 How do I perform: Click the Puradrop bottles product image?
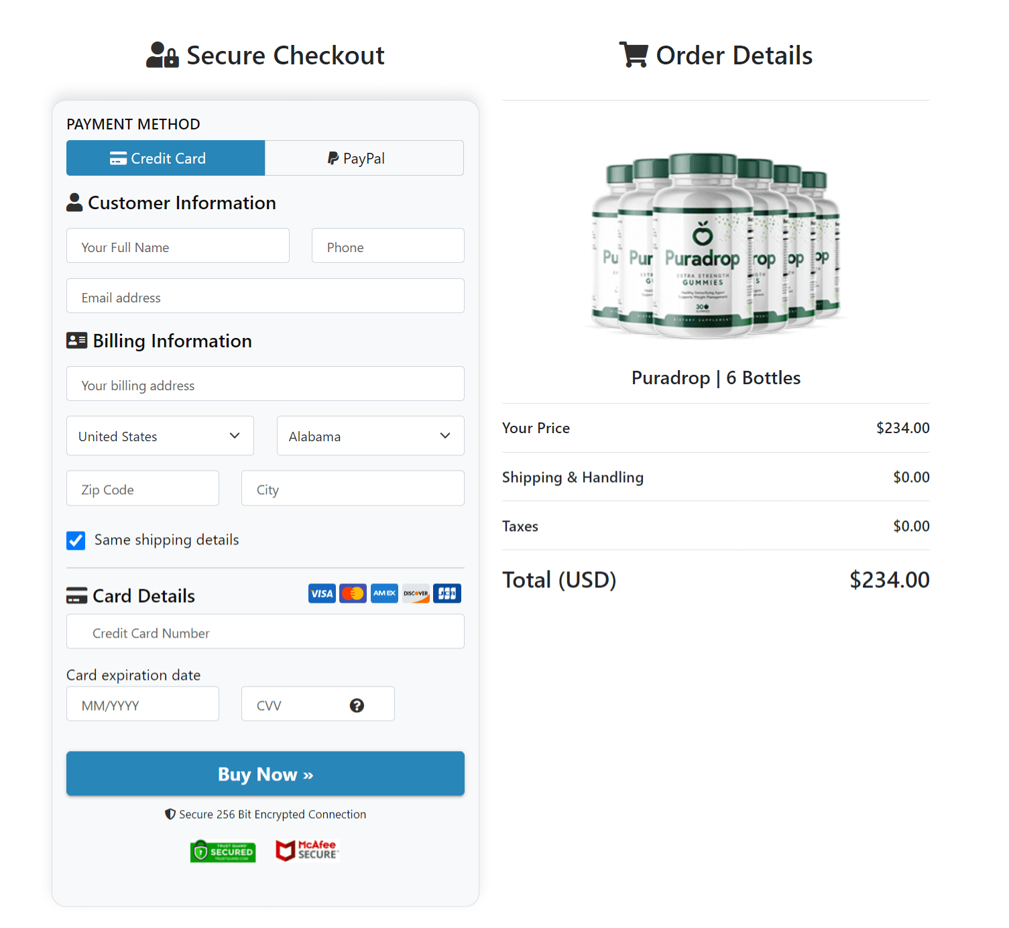tap(716, 246)
